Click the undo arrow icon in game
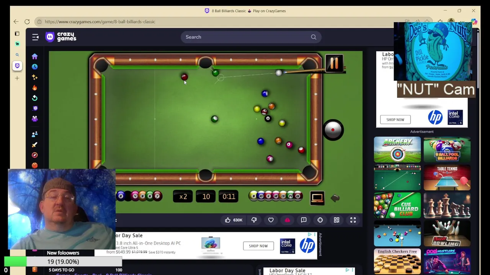 pos(335,197)
